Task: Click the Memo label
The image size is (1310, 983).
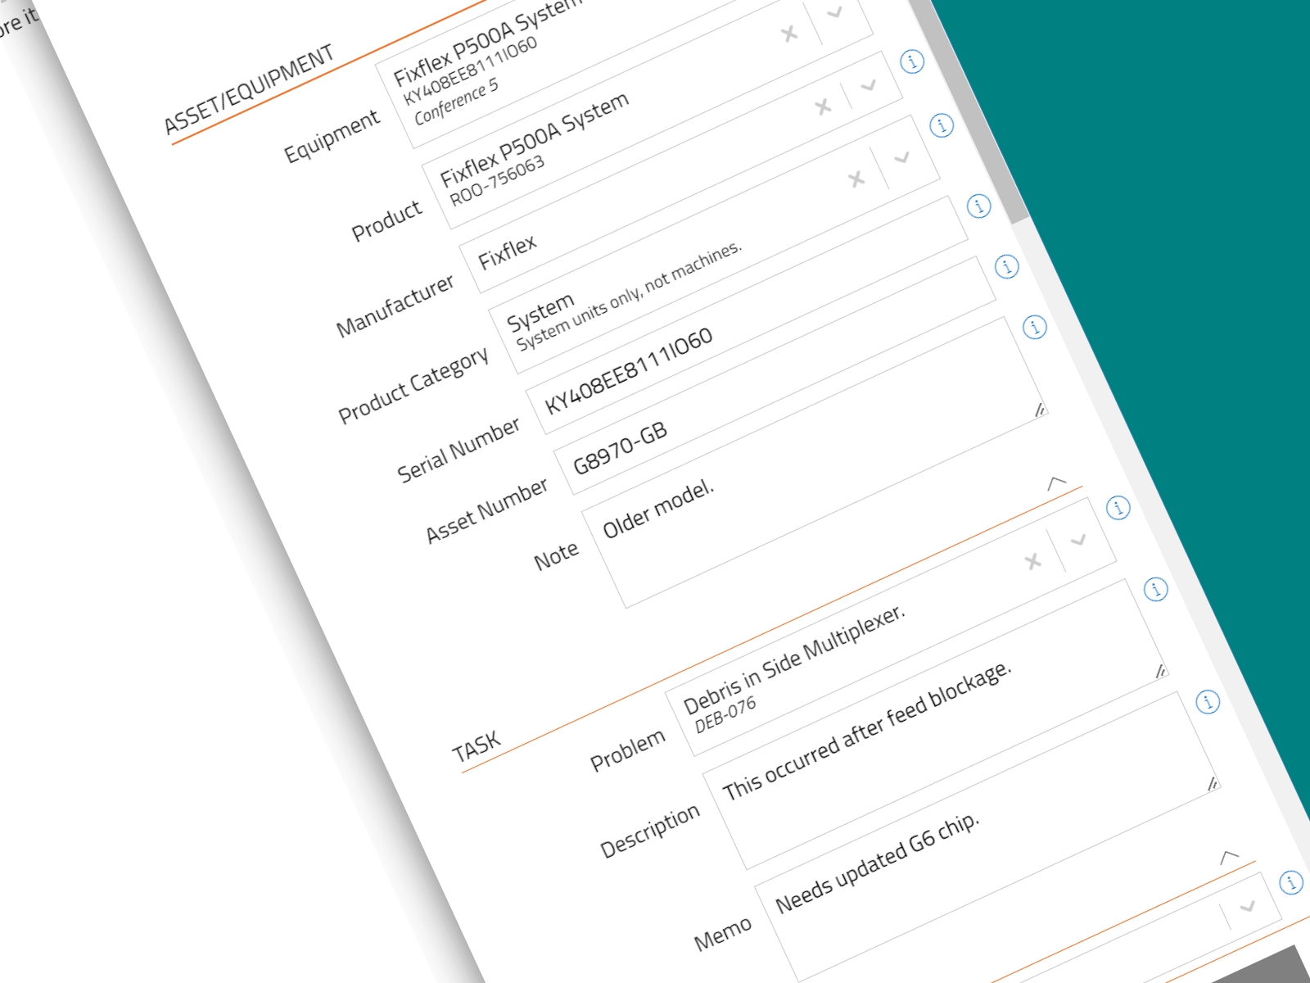Action: tap(722, 934)
